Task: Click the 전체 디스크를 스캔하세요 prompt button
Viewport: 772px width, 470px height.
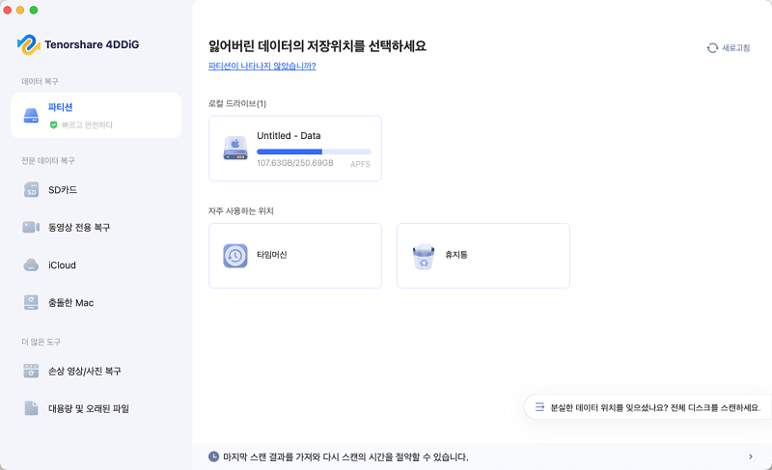Action: [648, 407]
